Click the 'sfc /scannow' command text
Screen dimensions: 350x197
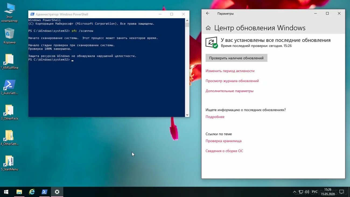pyautogui.click(x=82, y=31)
